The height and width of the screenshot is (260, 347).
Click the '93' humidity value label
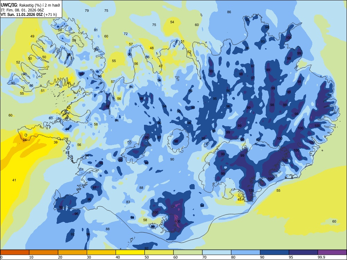pos(263,41)
